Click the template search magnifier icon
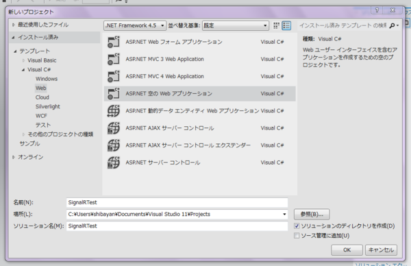 tap(392, 25)
